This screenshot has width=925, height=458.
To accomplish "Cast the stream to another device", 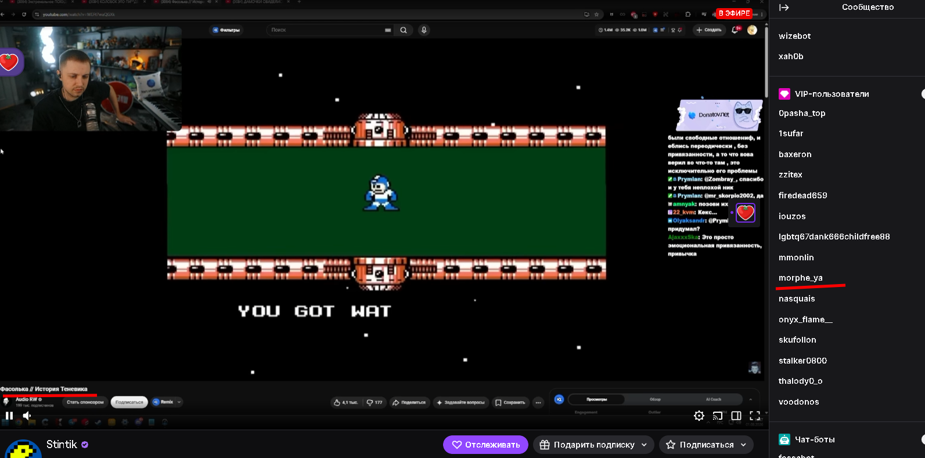I will (718, 416).
